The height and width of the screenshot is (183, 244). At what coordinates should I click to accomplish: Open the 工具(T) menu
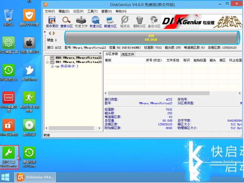click(x=92, y=11)
